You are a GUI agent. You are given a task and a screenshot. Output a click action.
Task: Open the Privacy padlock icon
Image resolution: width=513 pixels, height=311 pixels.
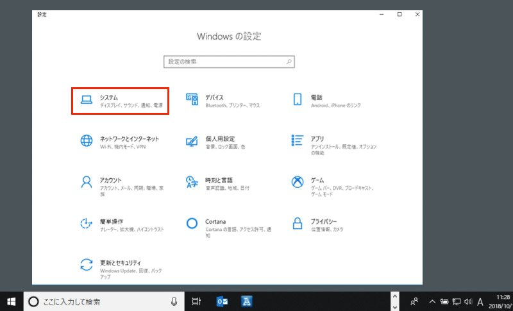(298, 223)
